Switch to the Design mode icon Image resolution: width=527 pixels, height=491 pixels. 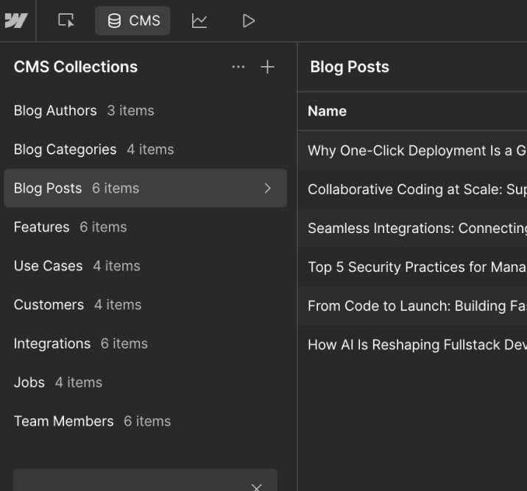tap(66, 21)
